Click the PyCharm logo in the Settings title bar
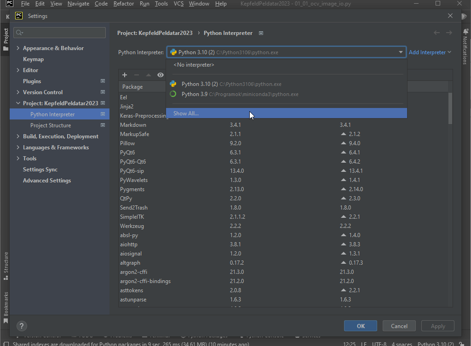The width and height of the screenshot is (471, 346). [18, 16]
